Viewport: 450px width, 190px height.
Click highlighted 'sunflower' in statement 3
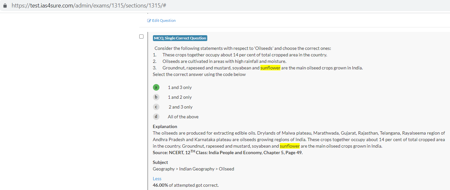click(270, 68)
